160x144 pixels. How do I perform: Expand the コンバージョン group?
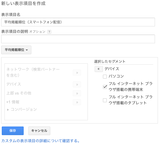8,110
